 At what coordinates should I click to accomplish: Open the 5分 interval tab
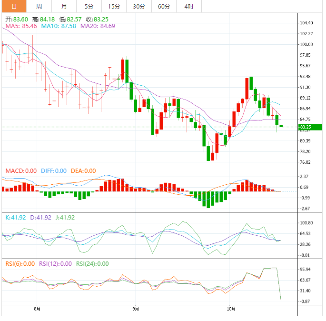pos(89,6)
